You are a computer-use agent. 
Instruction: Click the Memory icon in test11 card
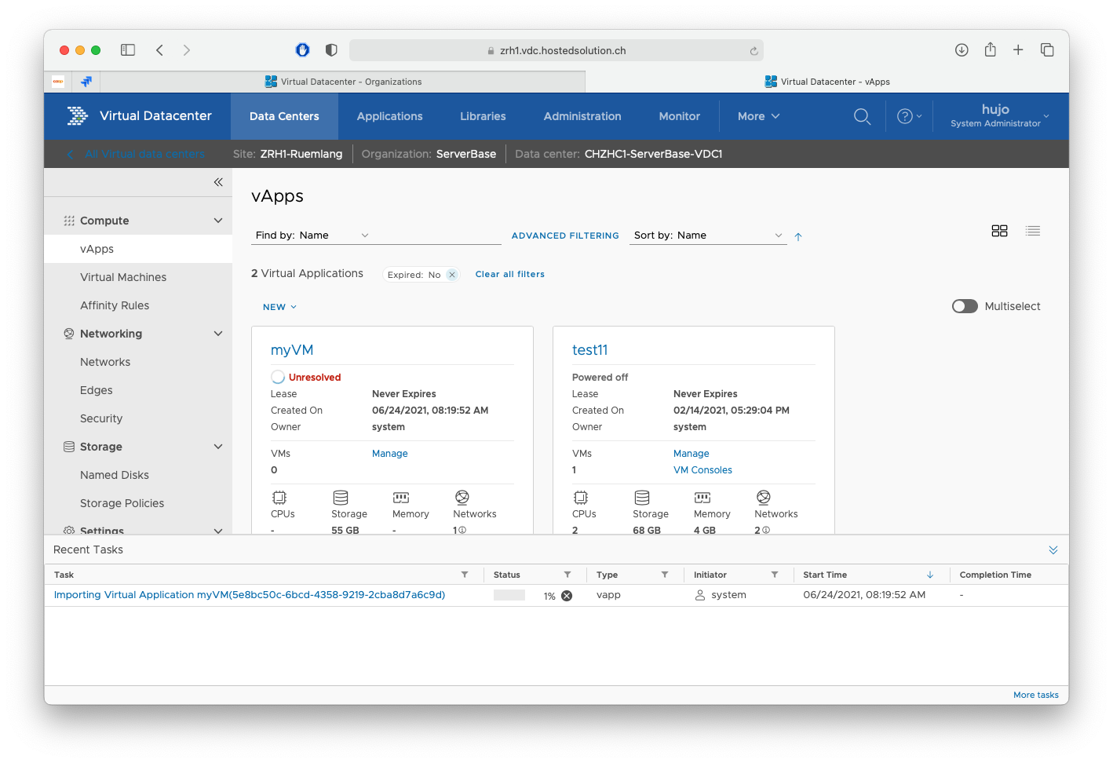pos(702,498)
